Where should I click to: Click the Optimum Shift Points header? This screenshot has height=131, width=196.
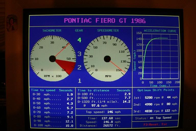click(x=156, y=90)
